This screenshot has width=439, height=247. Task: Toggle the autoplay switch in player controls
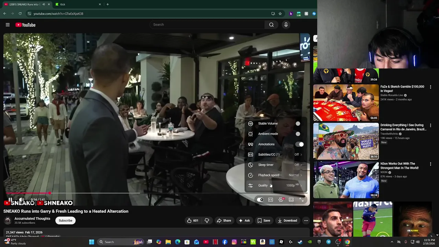point(260,200)
